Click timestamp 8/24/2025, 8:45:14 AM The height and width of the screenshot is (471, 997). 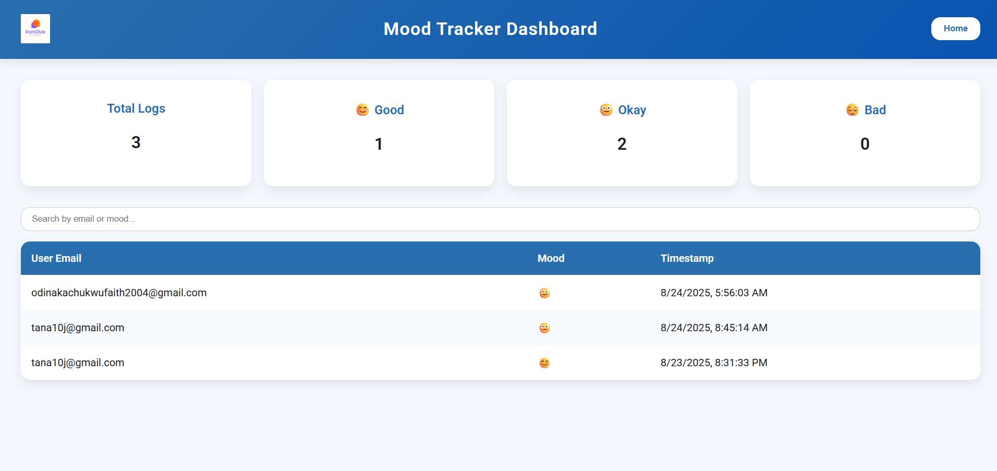point(714,328)
